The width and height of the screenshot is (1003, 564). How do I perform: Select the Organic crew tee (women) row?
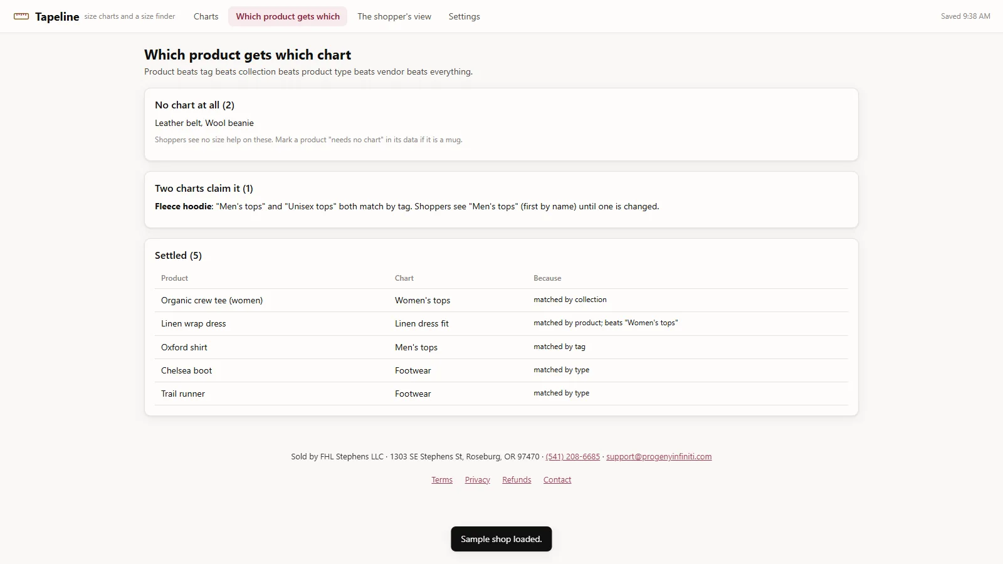pyautogui.click(x=501, y=300)
